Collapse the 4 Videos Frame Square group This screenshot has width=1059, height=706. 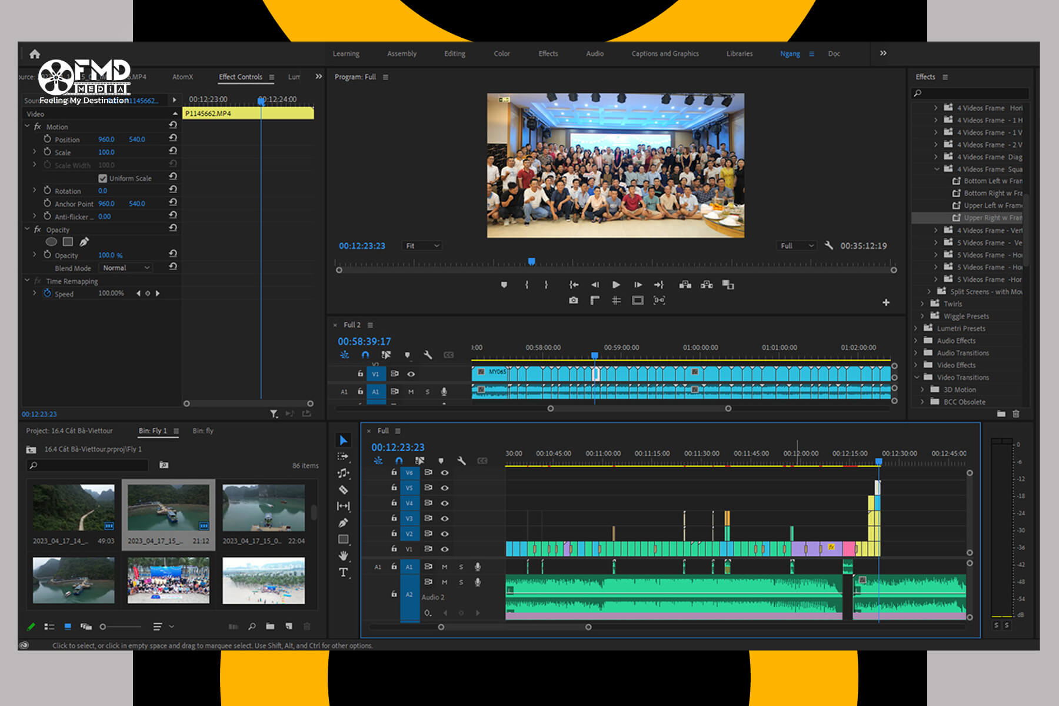938,169
